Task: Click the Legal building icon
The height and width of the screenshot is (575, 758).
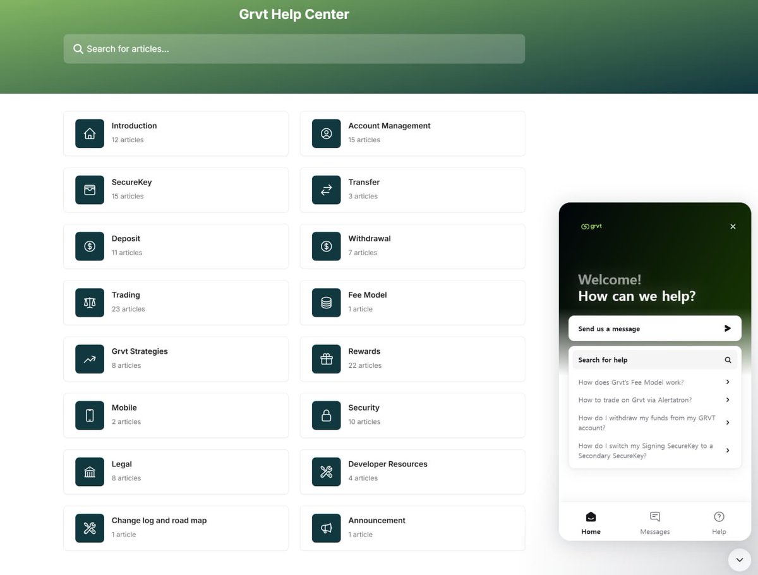Action: coord(90,471)
